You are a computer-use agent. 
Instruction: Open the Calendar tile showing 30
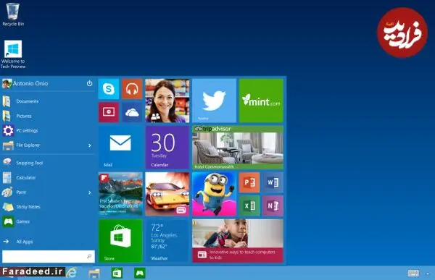tap(167, 148)
